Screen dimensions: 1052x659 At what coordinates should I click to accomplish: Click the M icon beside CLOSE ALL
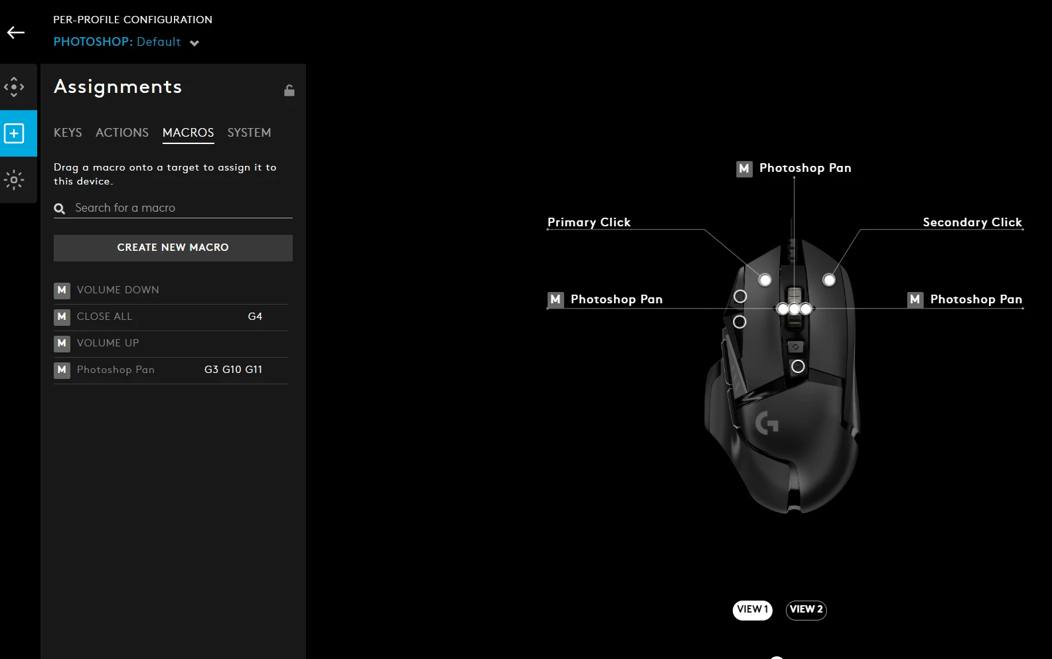(x=62, y=317)
